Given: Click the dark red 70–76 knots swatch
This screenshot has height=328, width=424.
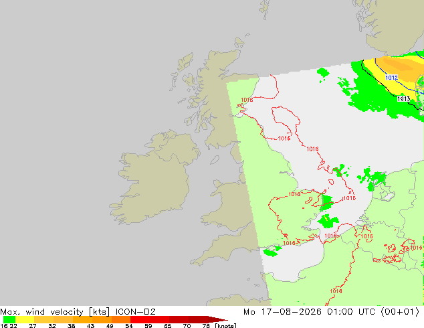Looking at the screenshot, I should (x=198, y=319).
